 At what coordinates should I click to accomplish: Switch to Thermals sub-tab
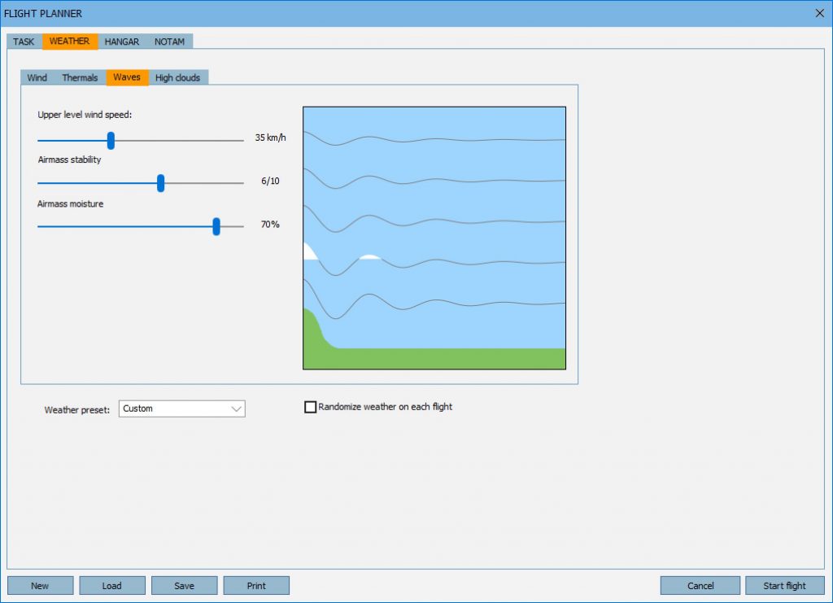80,77
